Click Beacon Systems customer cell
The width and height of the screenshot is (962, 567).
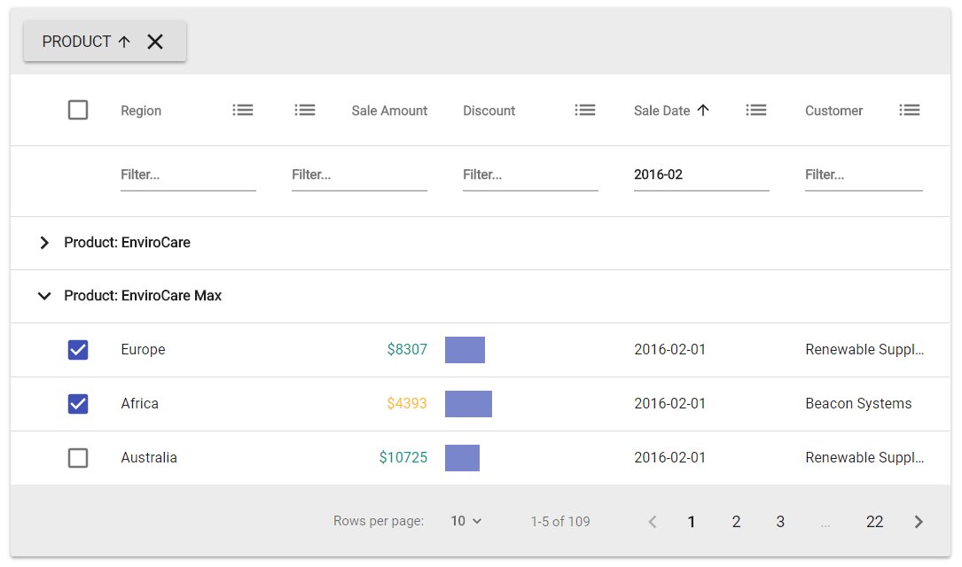click(858, 403)
